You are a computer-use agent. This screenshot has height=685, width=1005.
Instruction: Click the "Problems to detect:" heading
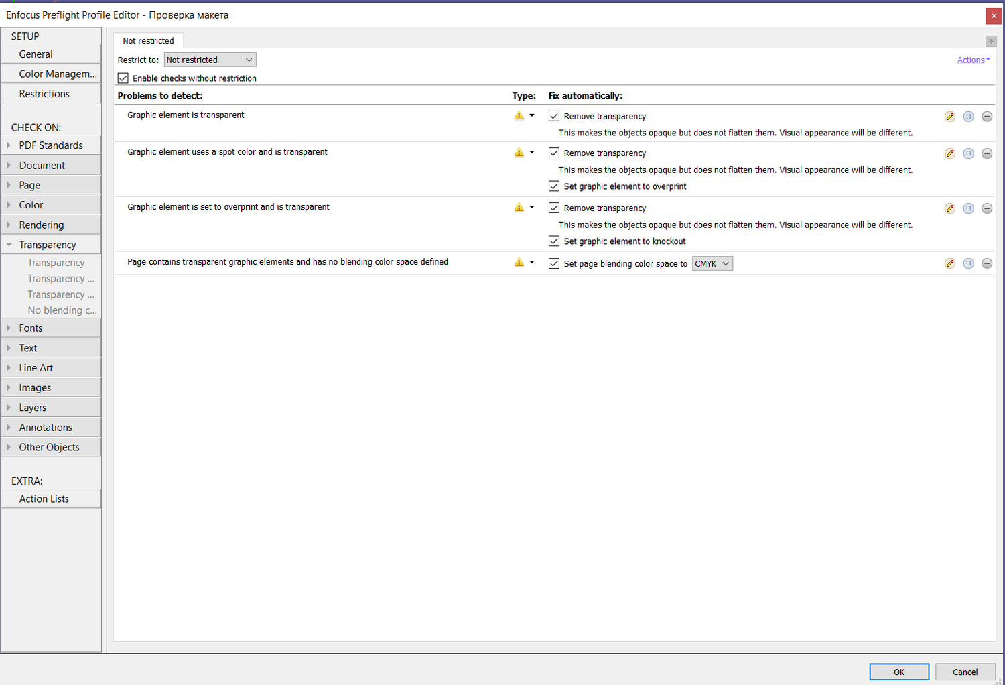click(160, 96)
